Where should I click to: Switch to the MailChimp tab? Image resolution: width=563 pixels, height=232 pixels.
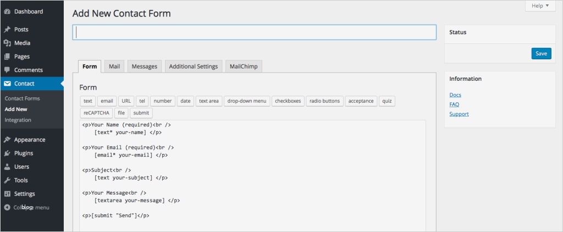(x=244, y=67)
